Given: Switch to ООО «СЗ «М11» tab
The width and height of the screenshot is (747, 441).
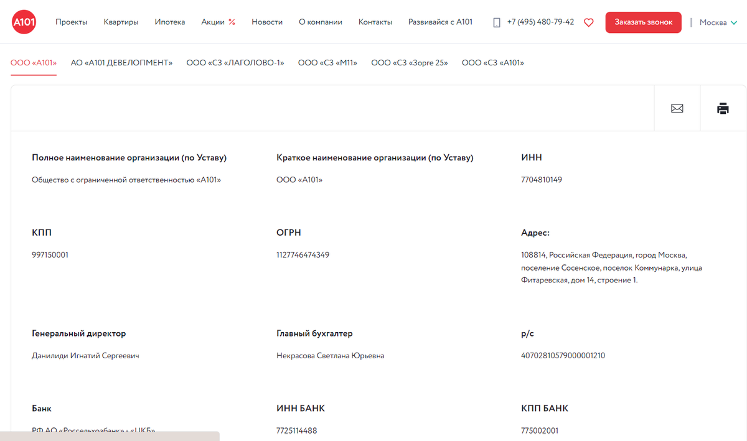Looking at the screenshot, I should 327,63.
